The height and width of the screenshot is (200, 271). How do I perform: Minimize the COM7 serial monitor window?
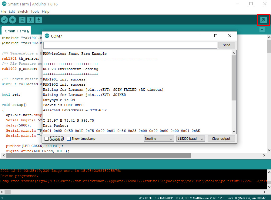pos(202,36)
